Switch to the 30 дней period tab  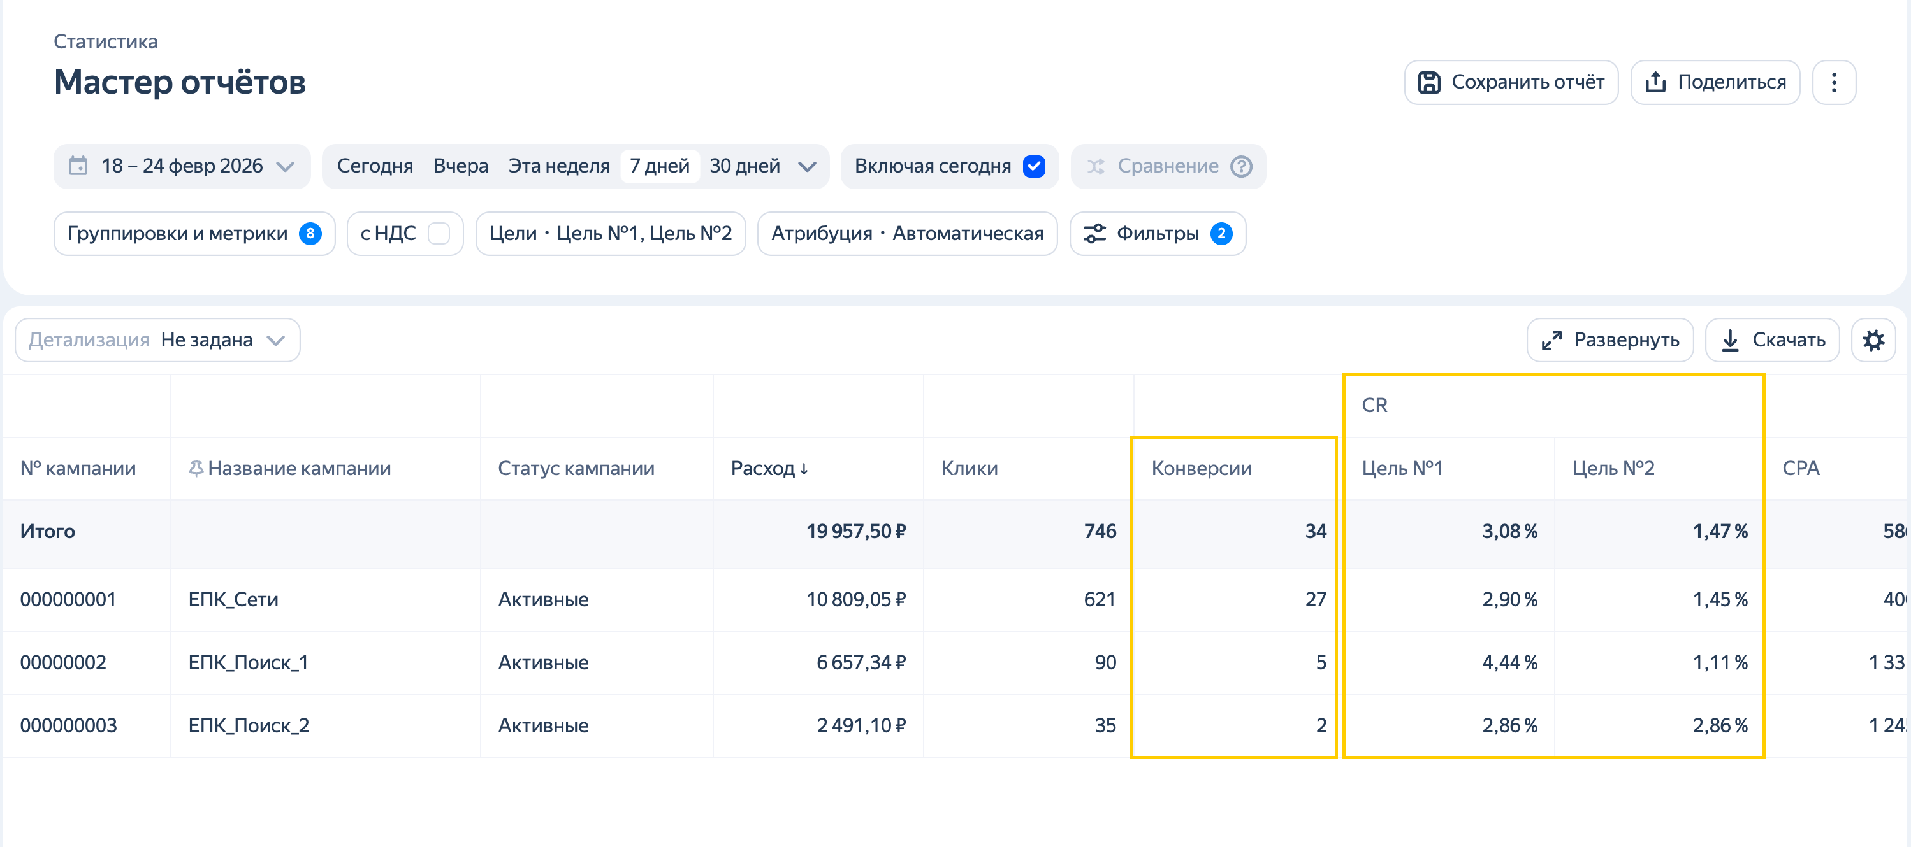pyautogui.click(x=744, y=166)
